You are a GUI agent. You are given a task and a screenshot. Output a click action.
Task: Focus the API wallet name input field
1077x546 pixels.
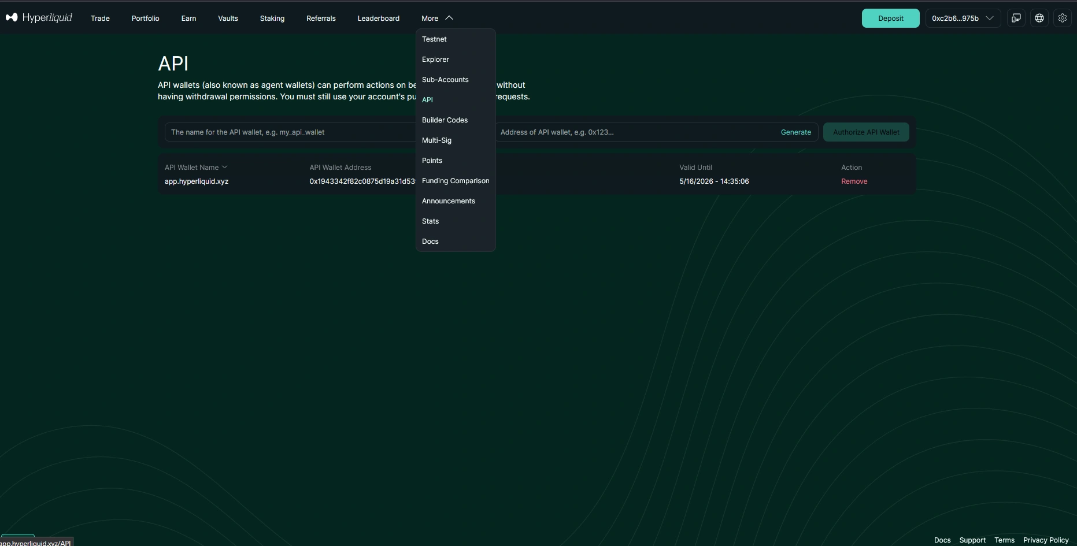[290, 132]
